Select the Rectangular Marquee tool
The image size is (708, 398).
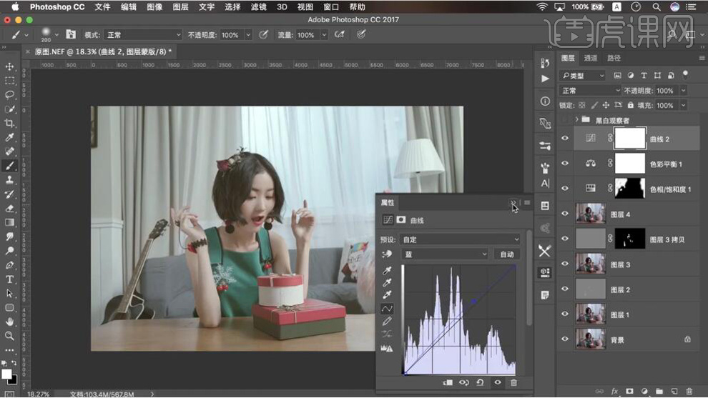pos(9,81)
